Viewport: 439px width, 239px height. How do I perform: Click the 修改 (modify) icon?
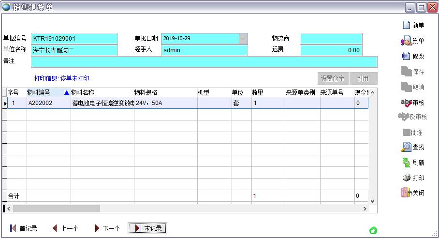[406, 56]
